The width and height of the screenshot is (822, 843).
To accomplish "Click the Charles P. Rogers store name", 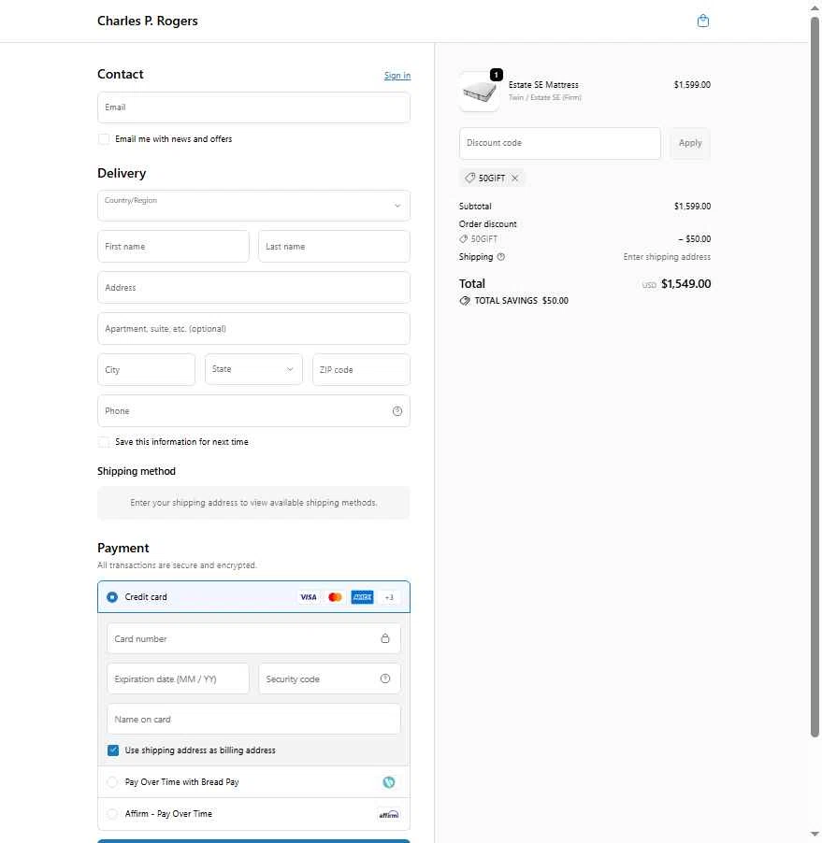I will point(148,21).
